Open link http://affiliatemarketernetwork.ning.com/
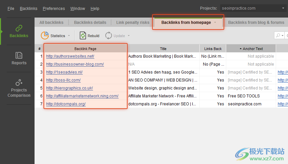Image resolution: width=288 pixels, height=164 pixels. pyautogui.click(x=82, y=96)
